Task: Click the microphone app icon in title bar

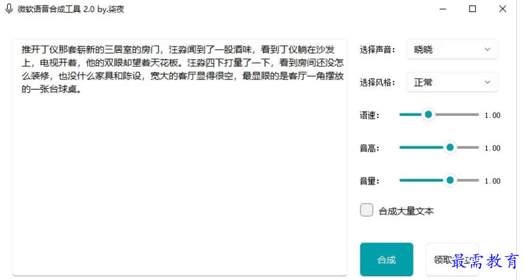Action: 9,9
